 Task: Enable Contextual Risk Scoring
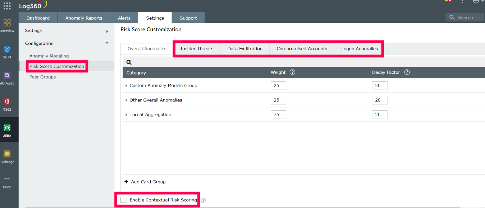(123, 200)
